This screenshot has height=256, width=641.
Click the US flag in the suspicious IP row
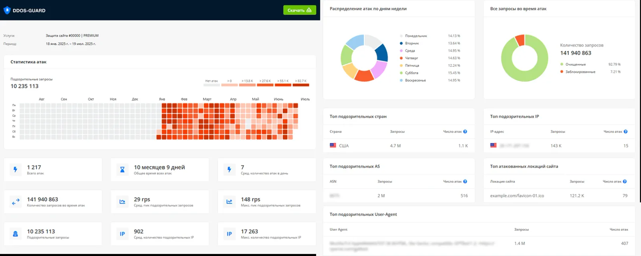[x=493, y=145]
